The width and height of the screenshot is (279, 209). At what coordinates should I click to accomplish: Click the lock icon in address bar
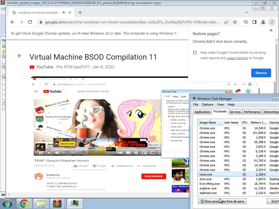pos(41,22)
